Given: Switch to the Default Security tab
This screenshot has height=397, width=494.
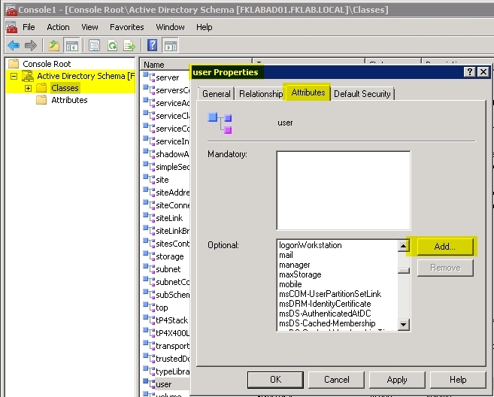Looking at the screenshot, I should [x=362, y=94].
